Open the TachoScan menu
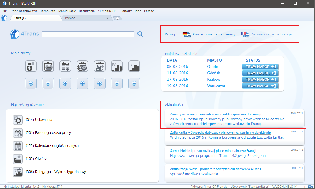The width and height of the screenshot is (315, 189). click(48, 11)
